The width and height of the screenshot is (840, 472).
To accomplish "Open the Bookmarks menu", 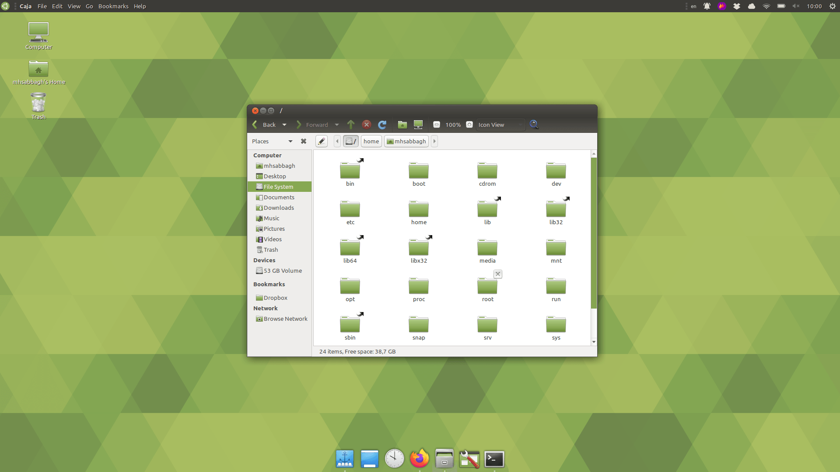I will coord(113,6).
